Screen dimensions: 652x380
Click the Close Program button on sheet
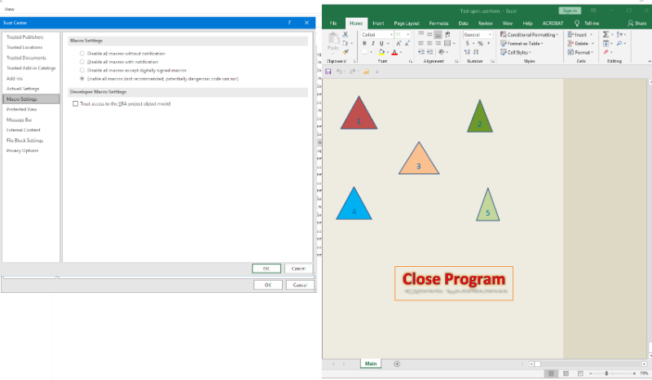pyautogui.click(x=453, y=282)
